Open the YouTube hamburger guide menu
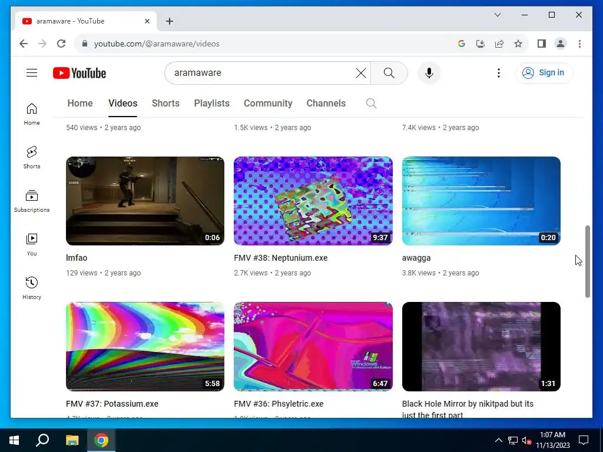The height and width of the screenshot is (452, 603). tap(32, 72)
